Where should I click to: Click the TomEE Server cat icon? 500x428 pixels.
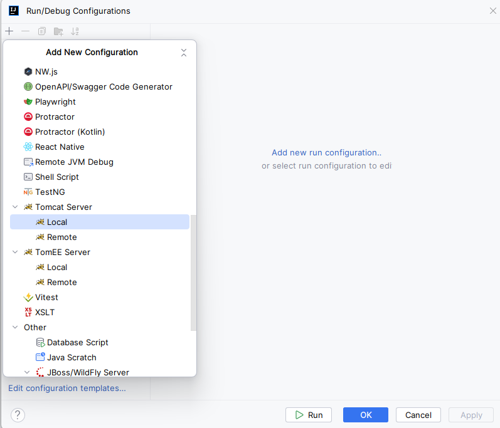pos(28,252)
